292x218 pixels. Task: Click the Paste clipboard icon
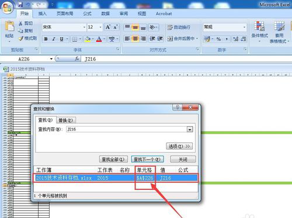9,26
